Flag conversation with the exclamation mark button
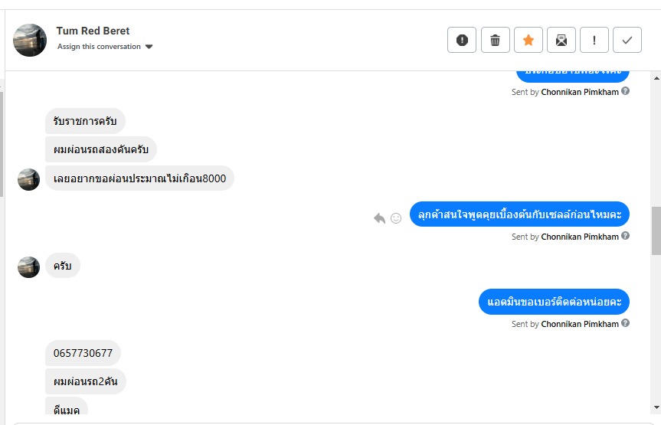661x425 pixels. click(x=594, y=40)
